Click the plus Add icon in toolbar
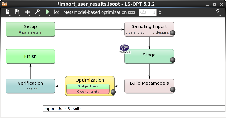This screenshot has height=118, width=226. point(27,12)
